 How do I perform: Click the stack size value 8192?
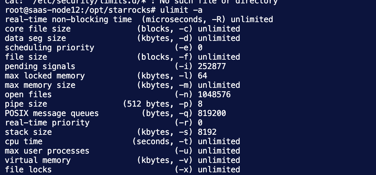point(207,132)
